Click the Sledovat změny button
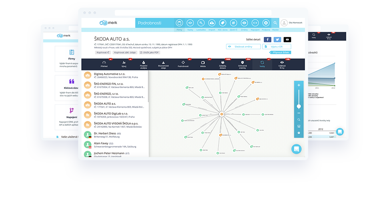 point(243,46)
